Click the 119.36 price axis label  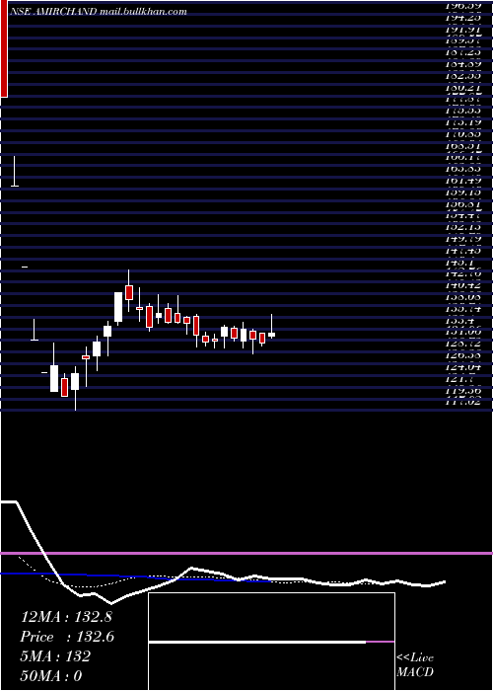(x=462, y=390)
